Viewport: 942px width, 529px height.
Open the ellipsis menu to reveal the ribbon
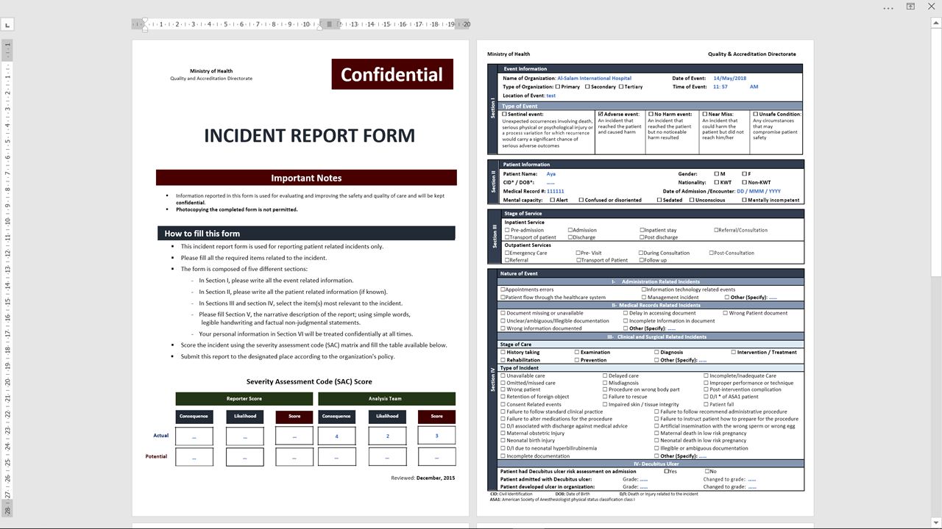[889, 7]
